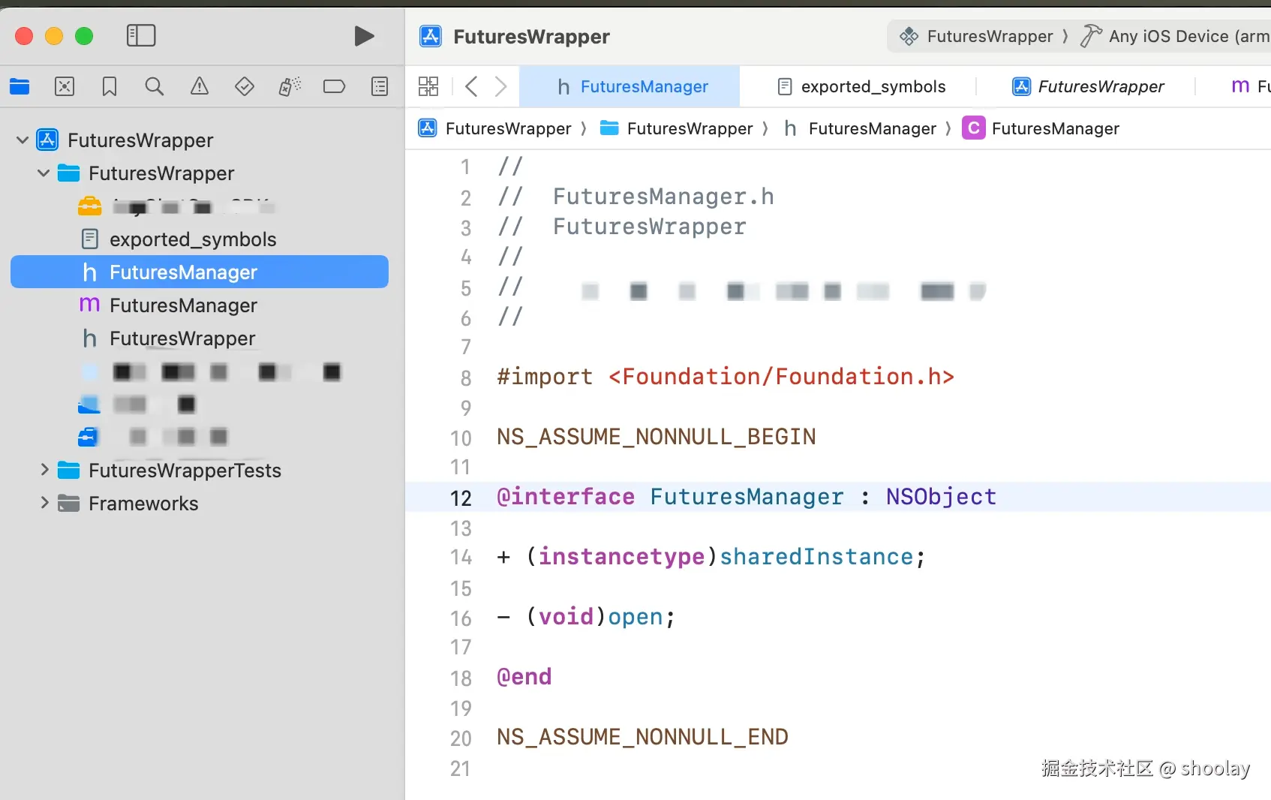The width and height of the screenshot is (1271, 800).
Task: Click line number 12 in the gutter
Action: [x=461, y=498]
